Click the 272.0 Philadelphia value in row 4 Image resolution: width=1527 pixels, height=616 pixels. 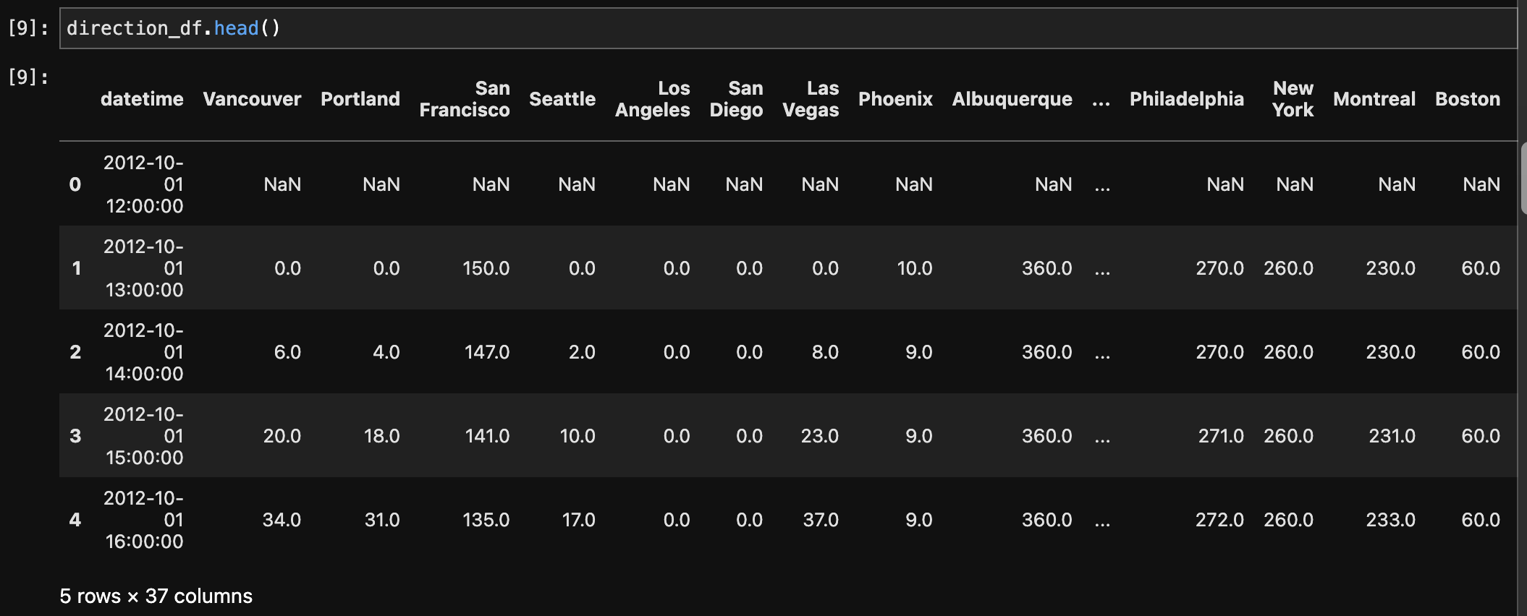pos(1219,520)
